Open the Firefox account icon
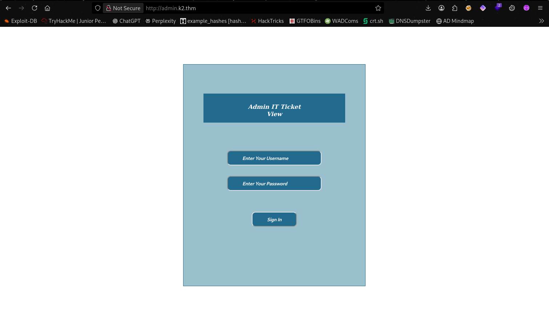Viewport: 549px width, 317px height. click(x=441, y=8)
